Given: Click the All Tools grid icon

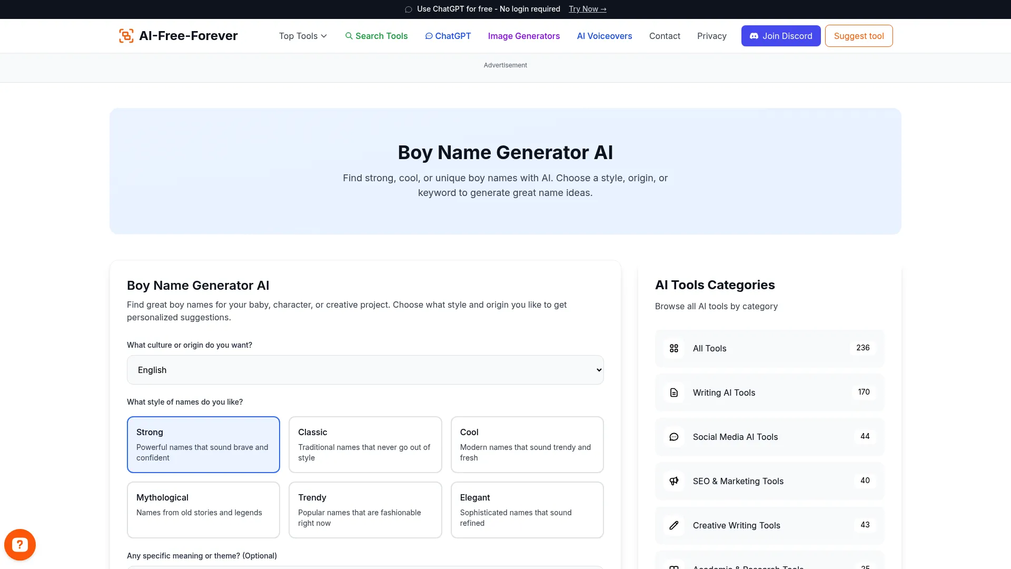Looking at the screenshot, I should click(x=674, y=348).
